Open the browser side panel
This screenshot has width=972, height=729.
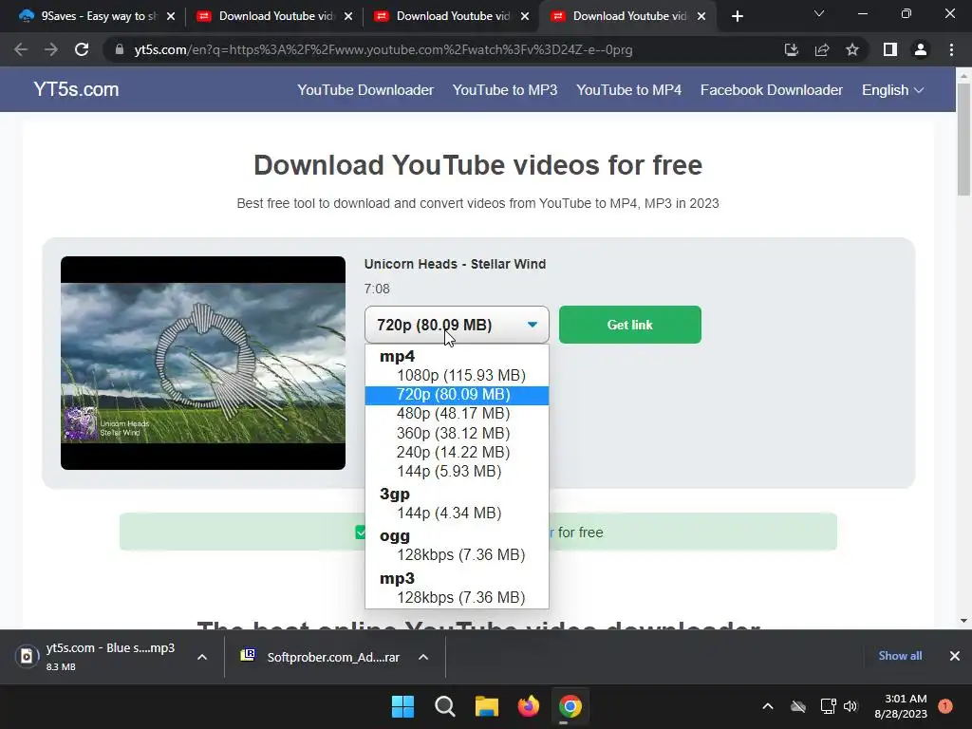[x=890, y=49]
